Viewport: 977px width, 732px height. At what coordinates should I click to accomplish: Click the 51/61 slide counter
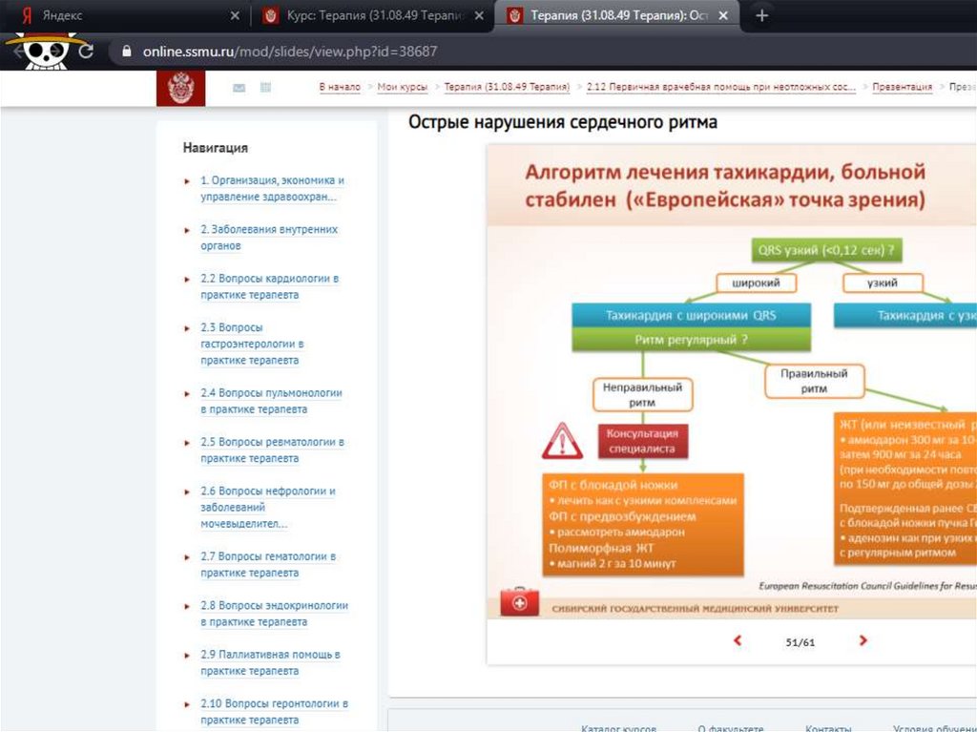point(800,642)
